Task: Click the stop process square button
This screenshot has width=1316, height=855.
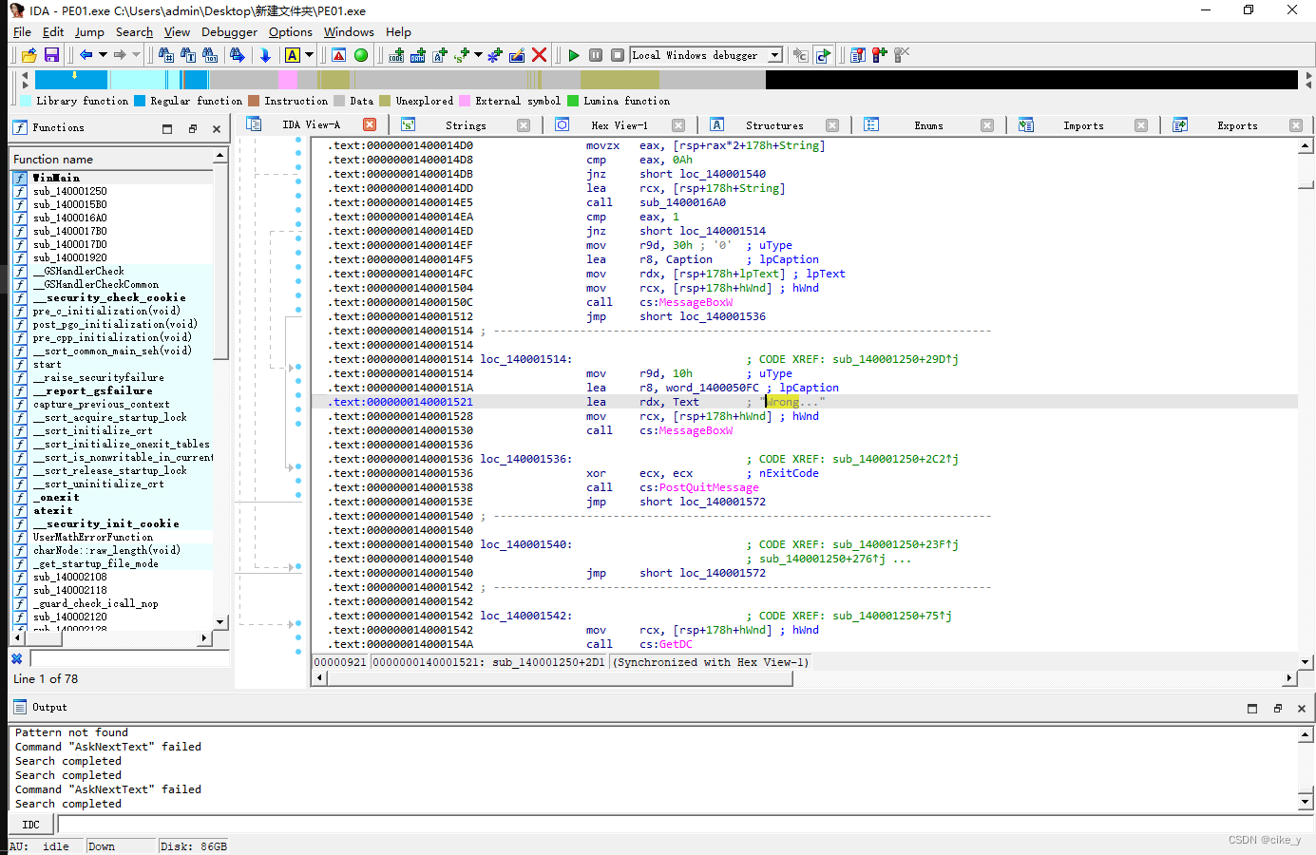Action: tap(618, 55)
